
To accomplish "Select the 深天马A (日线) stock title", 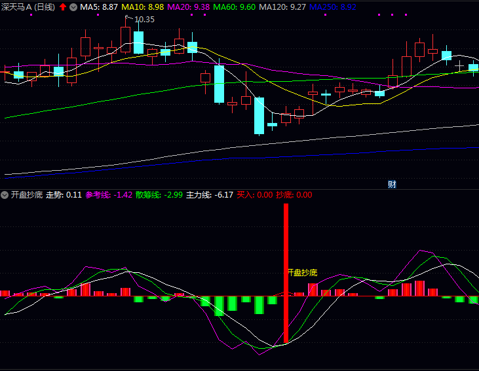I will tap(29, 7).
